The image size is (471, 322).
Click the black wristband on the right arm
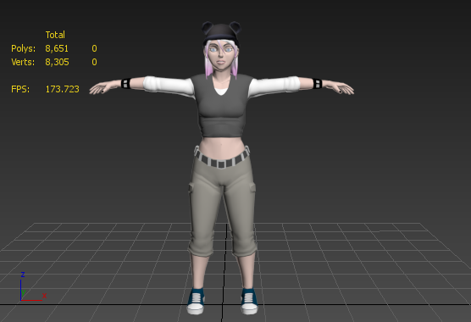(317, 83)
